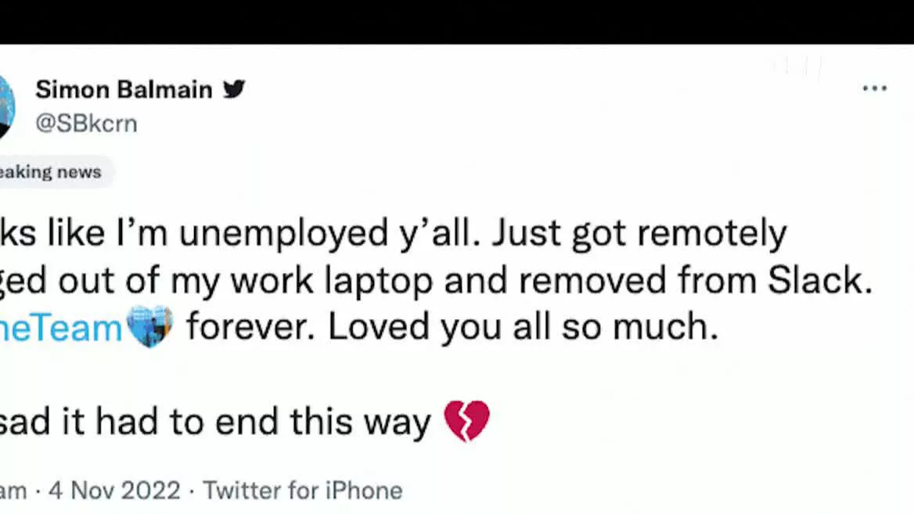
Task: Click the breaking news label pill
Action: [x=54, y=172]
